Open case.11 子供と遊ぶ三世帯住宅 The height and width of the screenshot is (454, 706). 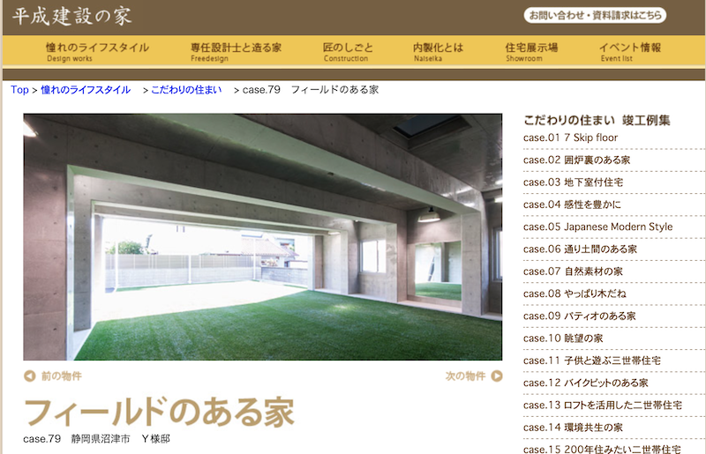point(592,361)
